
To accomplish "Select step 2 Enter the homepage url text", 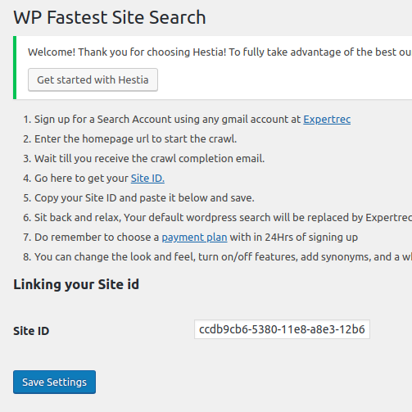I will [x=135, y=139].
